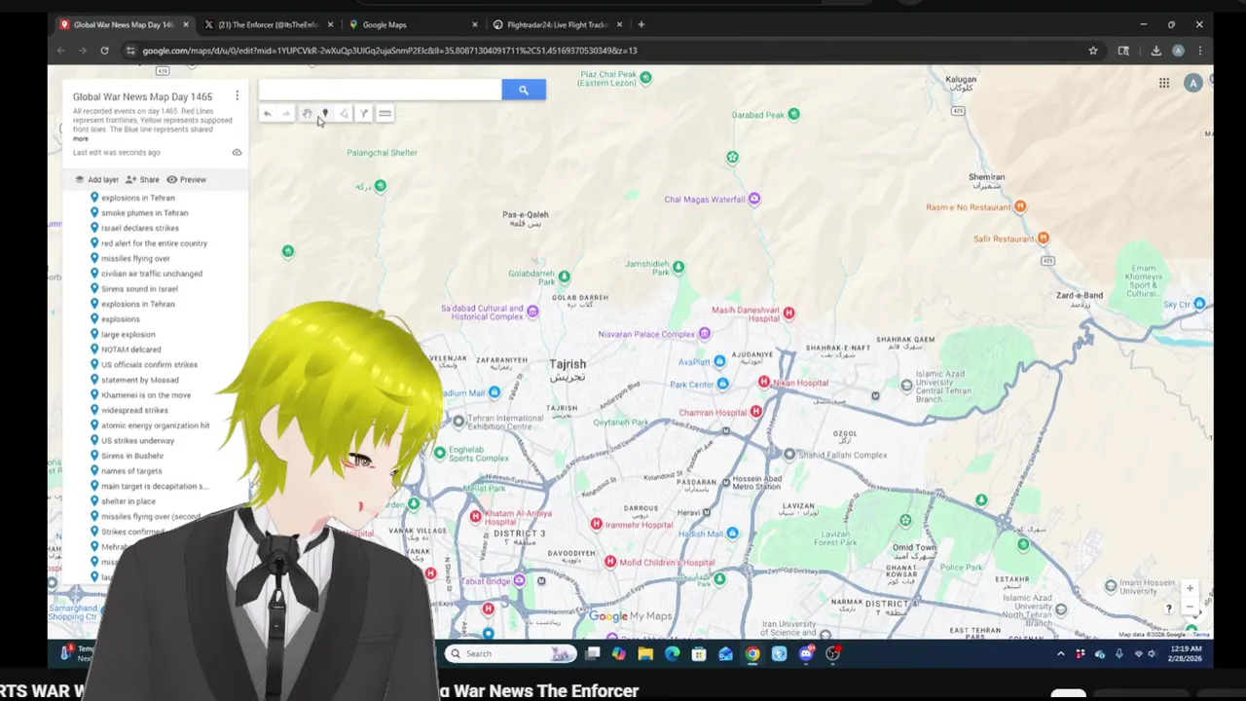1246x701 pixels.
Task: Expand the system tray hidden icons chevron
Action: coord(1061,654)
